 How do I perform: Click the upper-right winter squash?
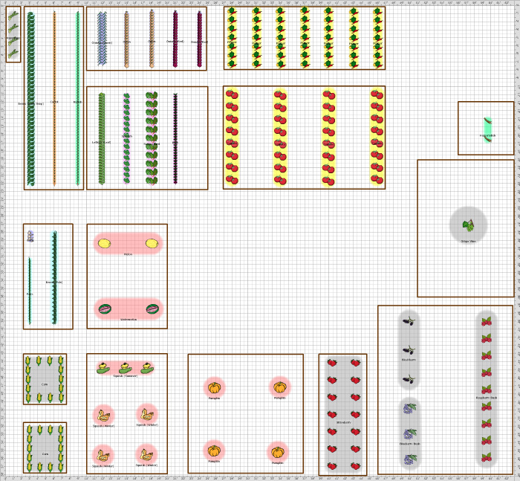(147, 415)
